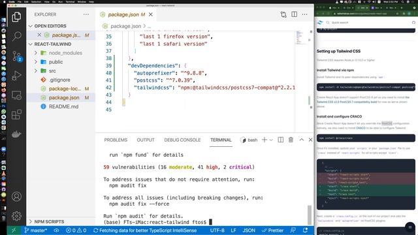Open notifications bell in status bar
418x235 pixels.
(305, 230)
